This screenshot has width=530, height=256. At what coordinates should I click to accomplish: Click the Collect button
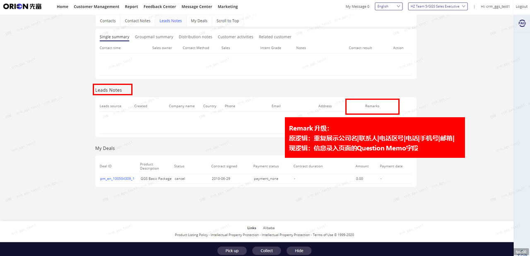(x=267, y=251)
